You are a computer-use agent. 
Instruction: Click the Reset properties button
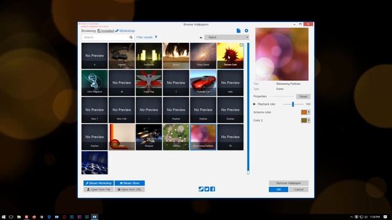[x=303, y=97]
